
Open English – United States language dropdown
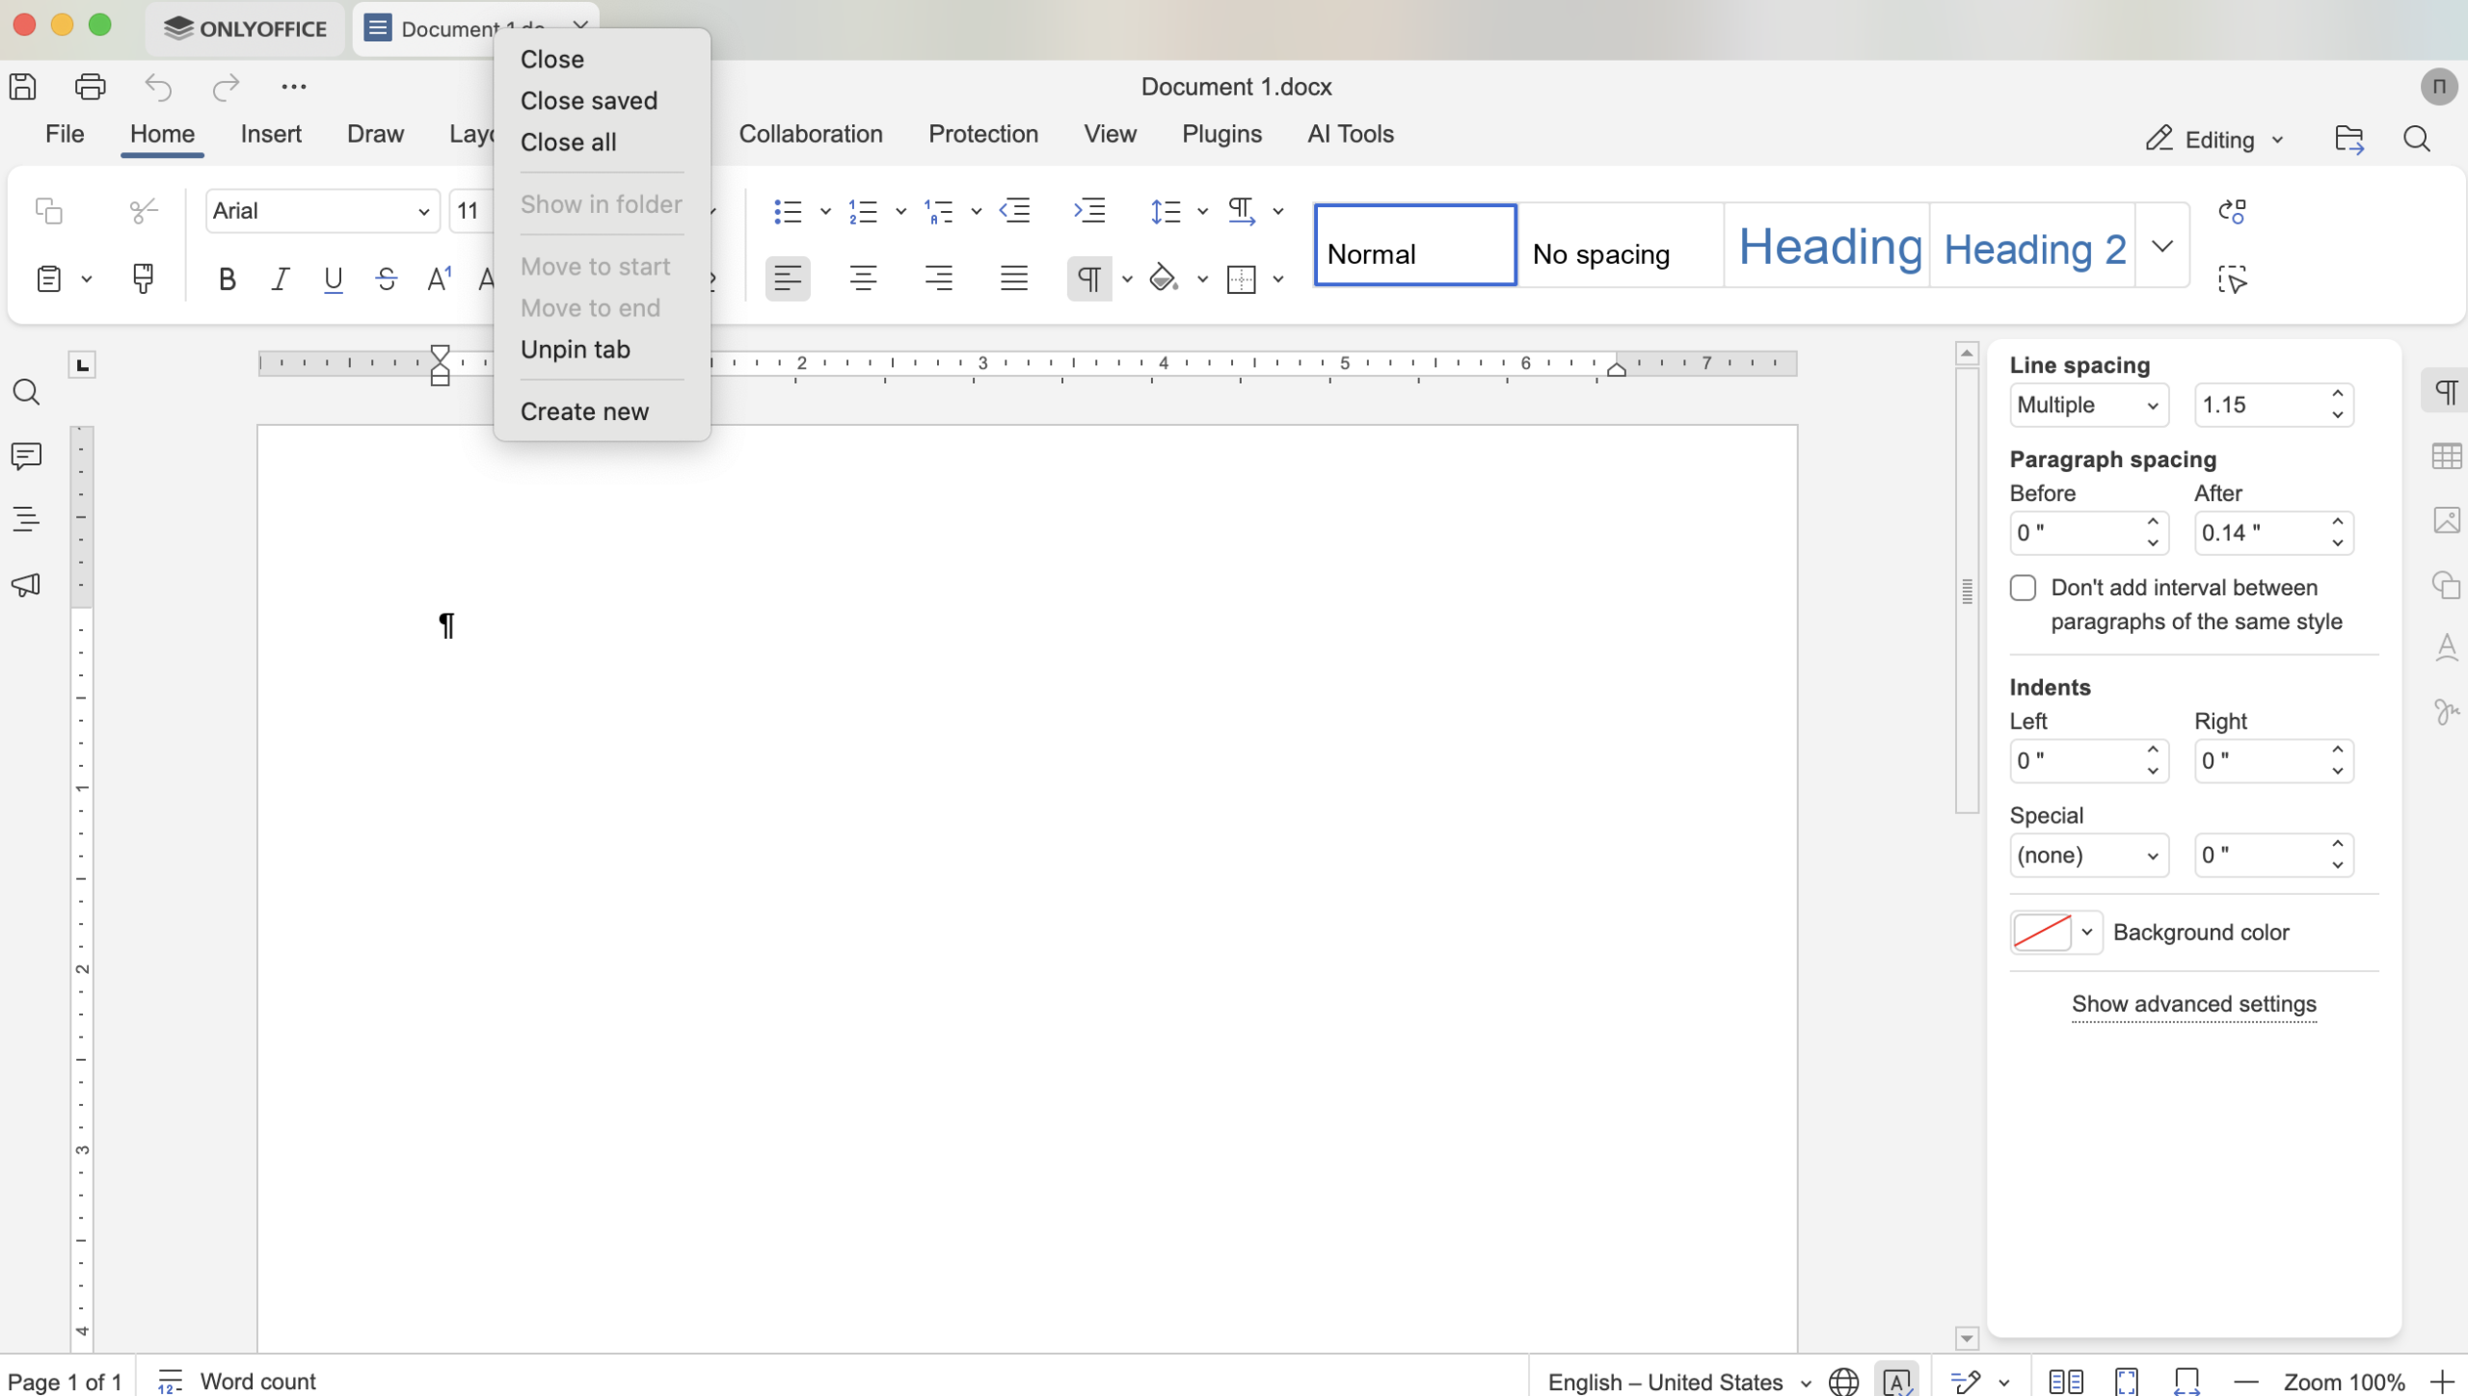pos(1677,1382)
